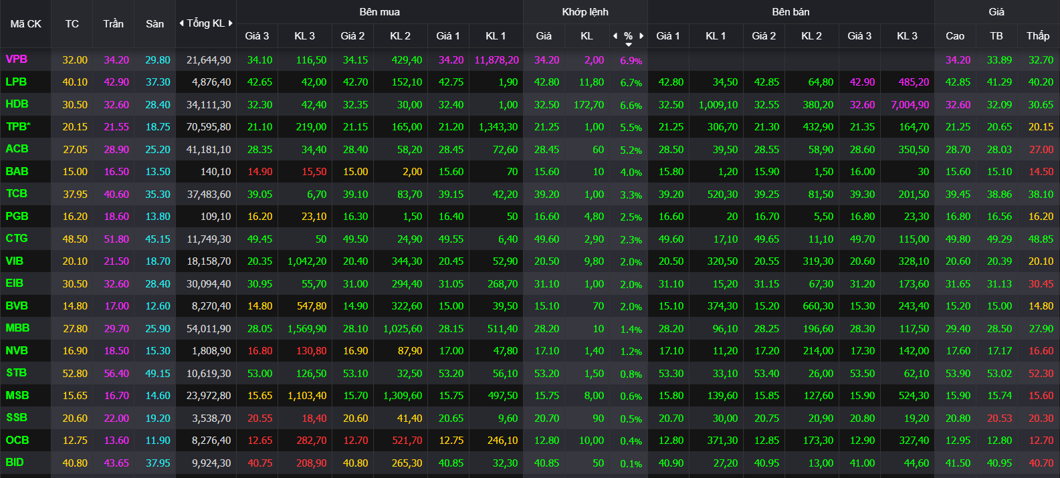This screenshot has height=478, width=1060.
Task: Click NVB buy volume "130,80"
Action: coord(312,351)
